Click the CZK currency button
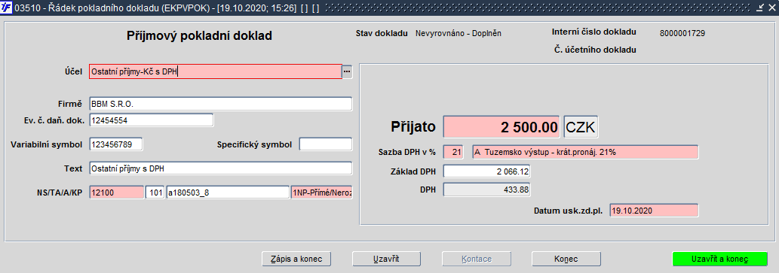 point(581,127)
